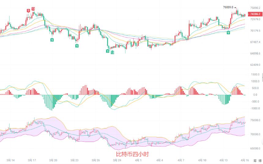Click the 62409.0 price axis label
The image size is (263, 164).
click(x=255, y=65)
